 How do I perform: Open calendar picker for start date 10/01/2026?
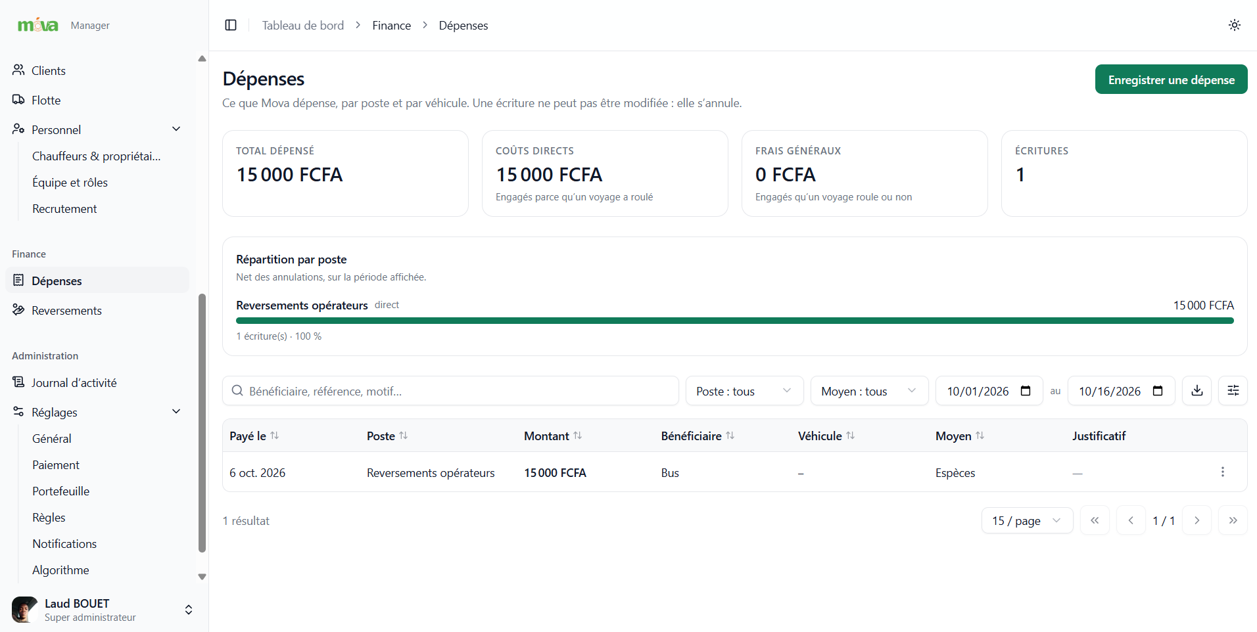click(x=1026, y=391)
